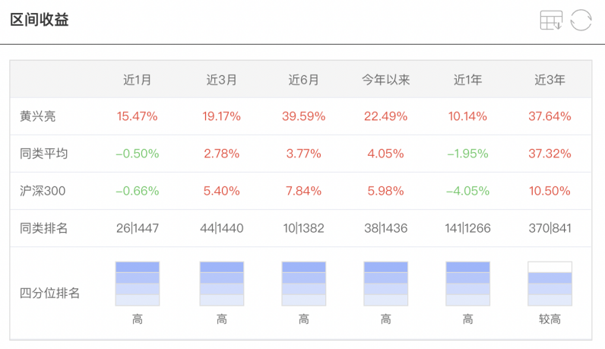This screenshot has height=349, width=605.
Task: Click the 近3年 quartile ranking bar
Action: tap(550, 284)
